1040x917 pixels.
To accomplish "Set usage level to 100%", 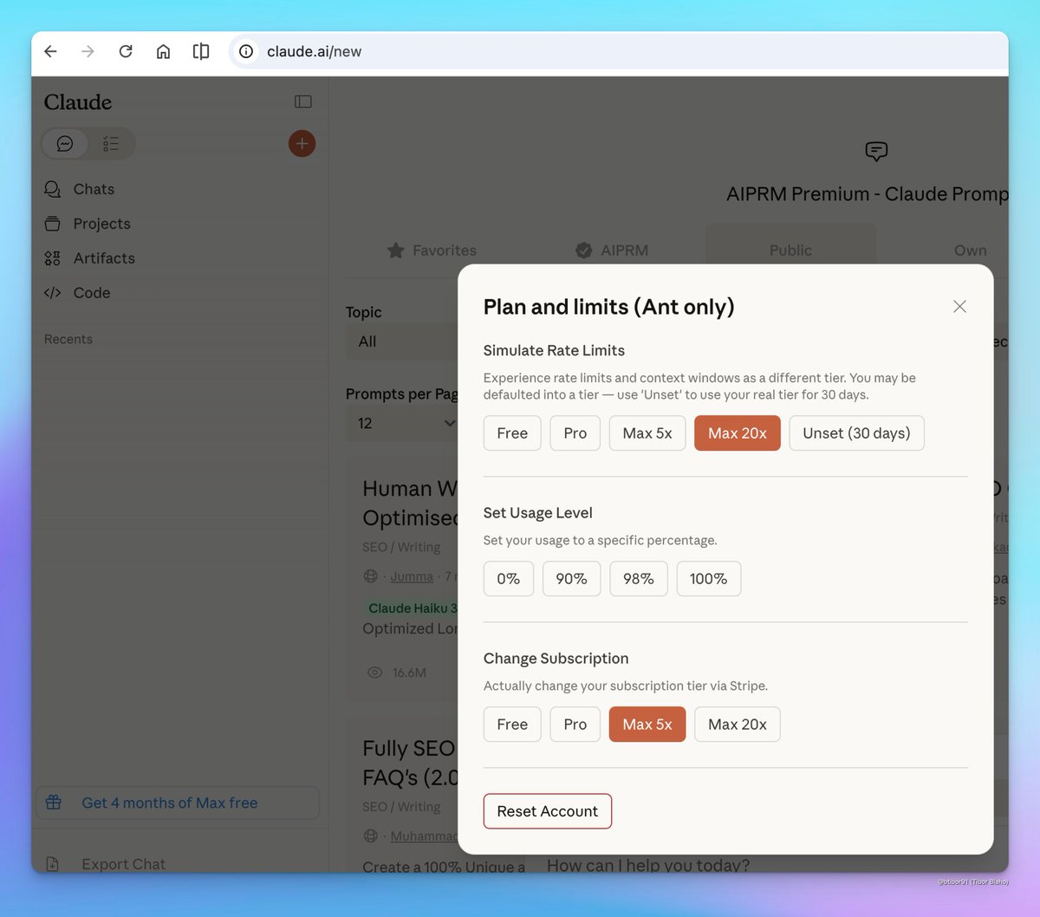I will 709,579.
